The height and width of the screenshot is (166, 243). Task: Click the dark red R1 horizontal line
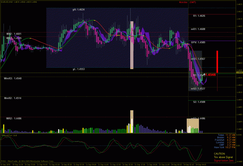pos(212,14)
